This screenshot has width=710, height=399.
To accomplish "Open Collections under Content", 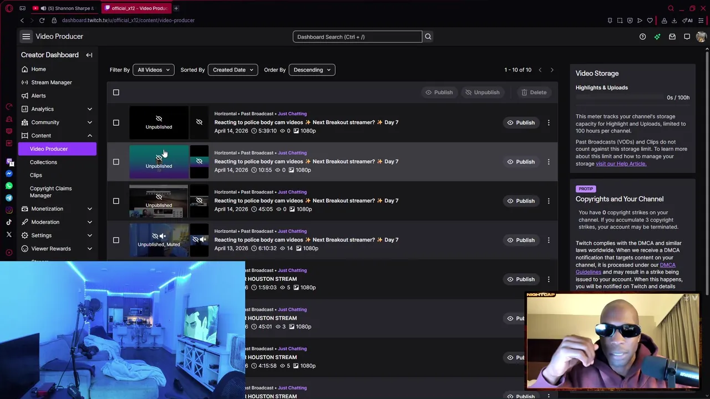I will (x=43, y=162).
